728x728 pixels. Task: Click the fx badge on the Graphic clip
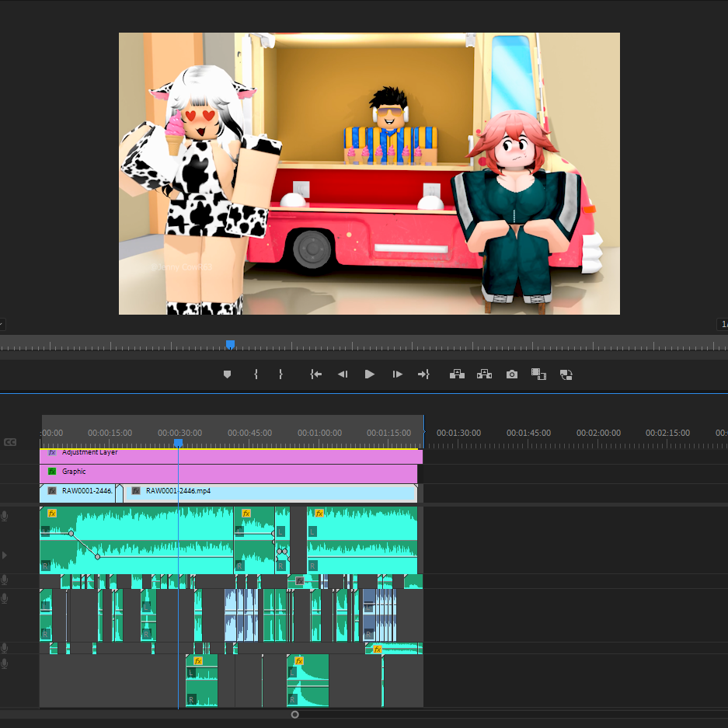[x=52, y=472]
